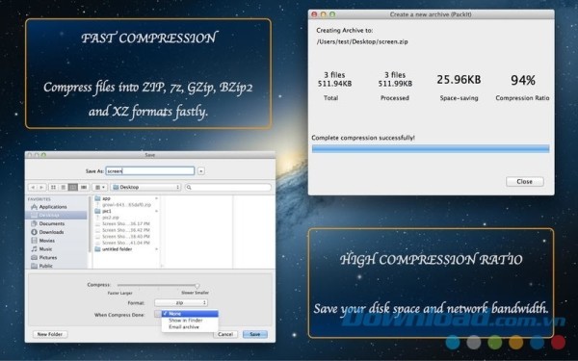Screen dimensions: 578x361
Task: Click the 94% Compression Ratio value
Action: coord(523,80)
